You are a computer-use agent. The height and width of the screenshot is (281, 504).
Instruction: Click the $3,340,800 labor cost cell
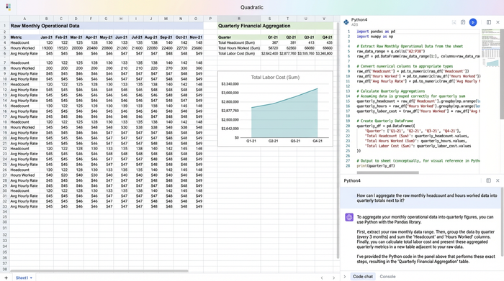(x=324, y=54)
